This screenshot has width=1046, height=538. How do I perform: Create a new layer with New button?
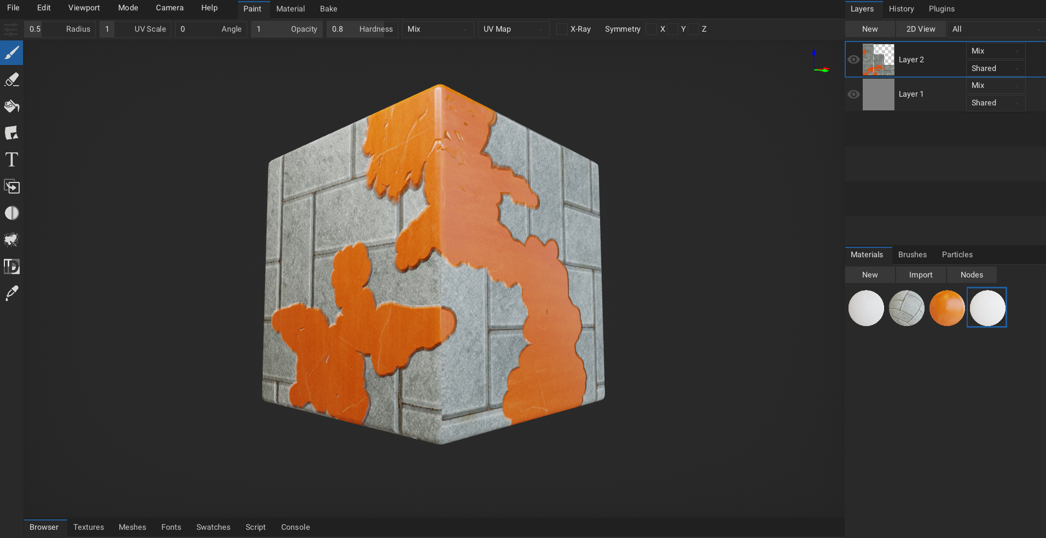pos(870,29)
